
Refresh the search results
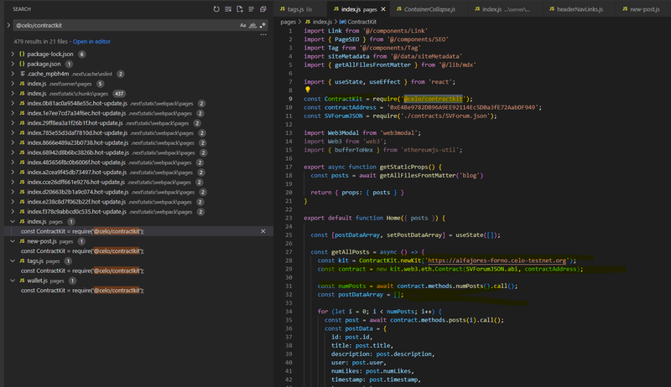pyautogui.click(x=216, y=9)
